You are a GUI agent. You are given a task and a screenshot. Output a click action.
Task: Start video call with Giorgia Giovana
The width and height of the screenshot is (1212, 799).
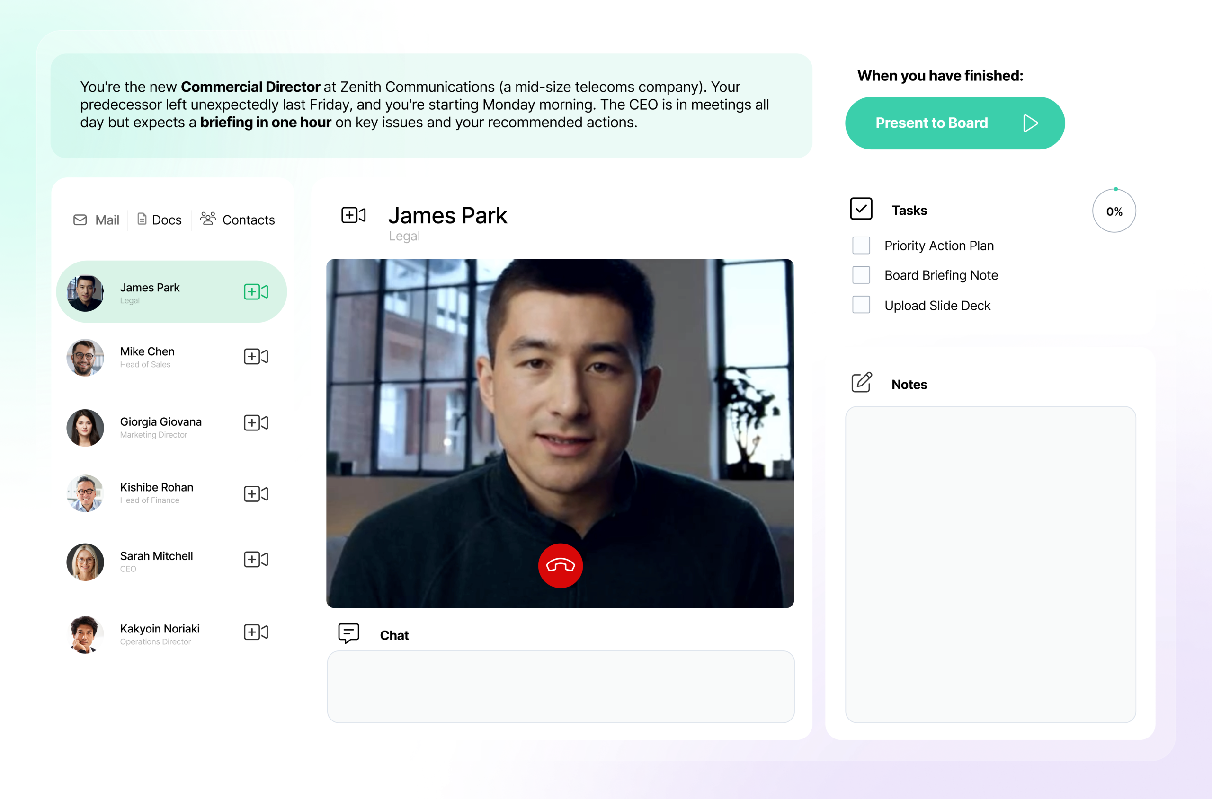point(256,422)
